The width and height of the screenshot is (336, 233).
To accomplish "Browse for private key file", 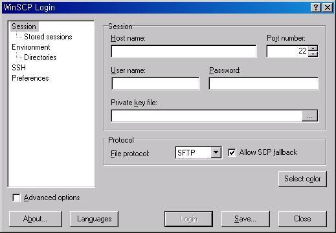I will [x=309, y=116].
